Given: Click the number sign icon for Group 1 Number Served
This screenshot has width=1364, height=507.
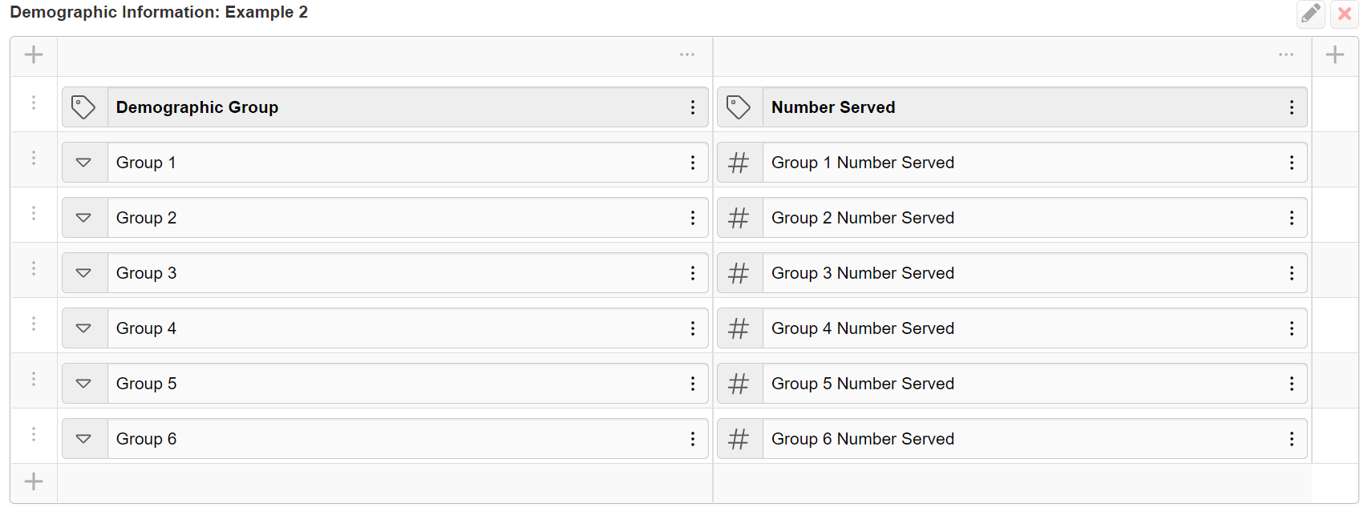Looking at the screenshot, I should click(739, 163).
